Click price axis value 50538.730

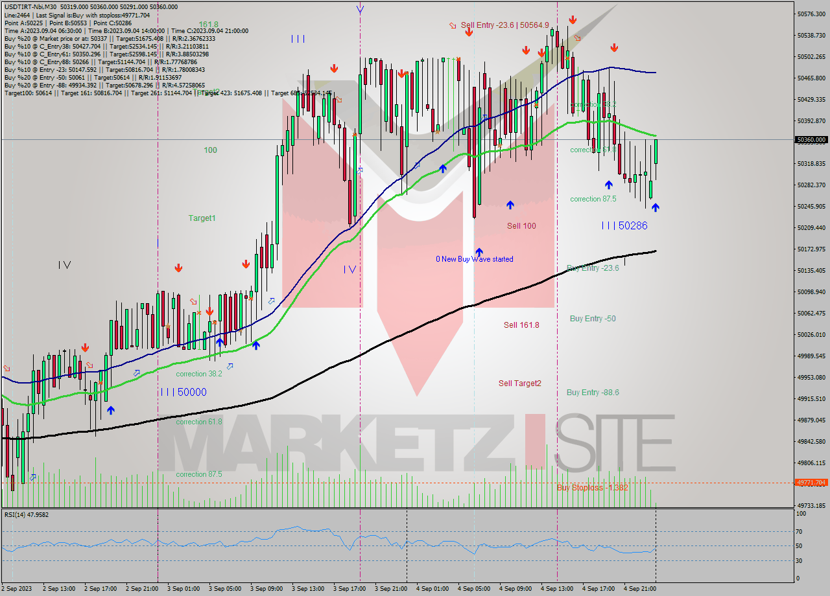click(811, 35)
